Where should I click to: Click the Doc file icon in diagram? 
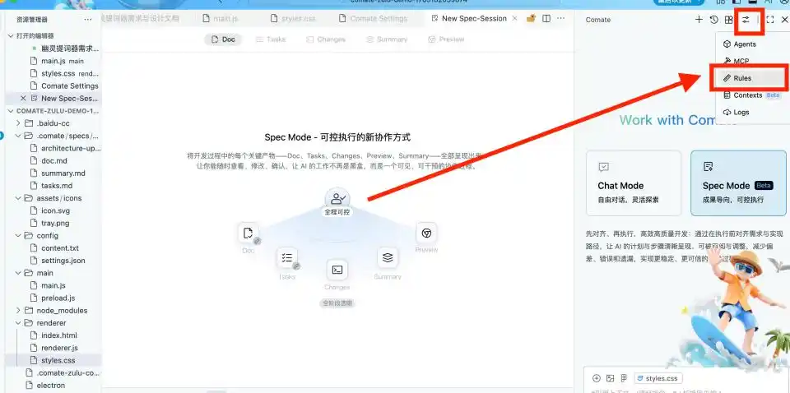[x=248, y=233]
